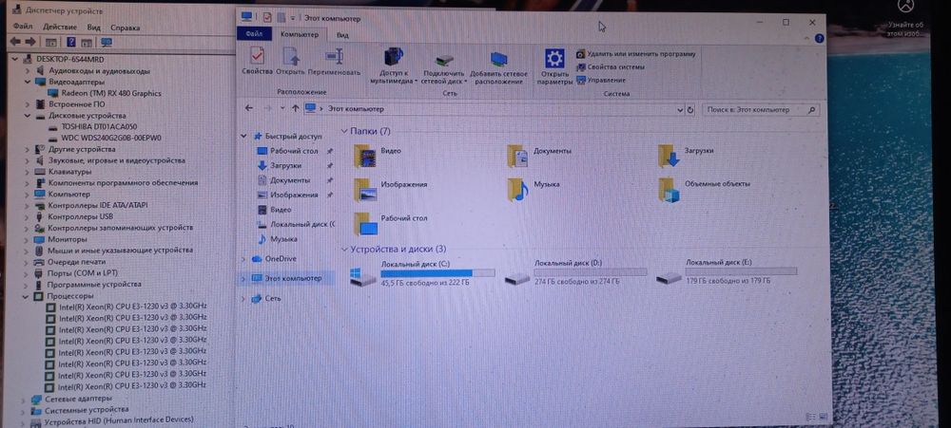Screen dimensions: 951x428
Task: Open Загрузки under Быстрый доступ
Action: click(280, 165)
